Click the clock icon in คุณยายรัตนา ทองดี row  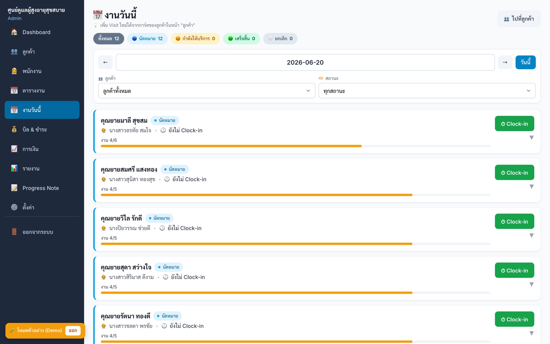(164, 326)
